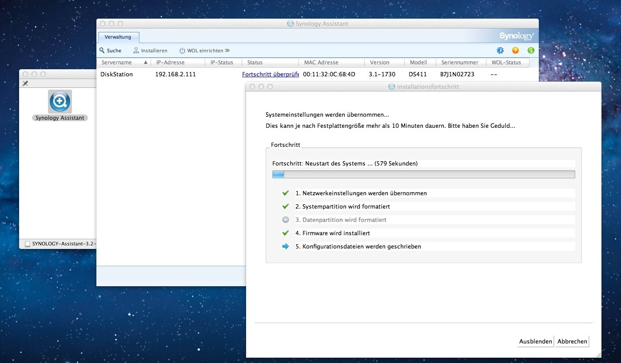Click MAC address 00:11:32:0C:6B:4D
621x363 pixels.
point(329,74)
